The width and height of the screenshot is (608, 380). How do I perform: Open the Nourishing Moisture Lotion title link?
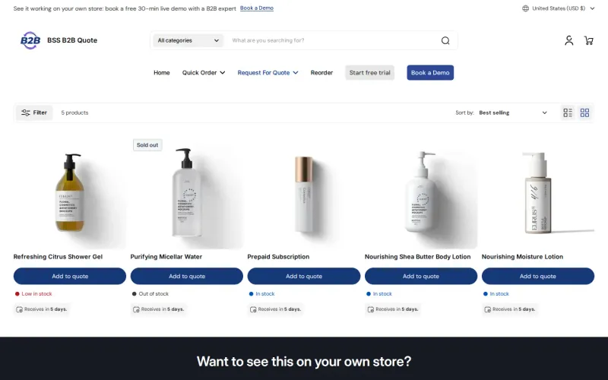(x=522, y=257)
